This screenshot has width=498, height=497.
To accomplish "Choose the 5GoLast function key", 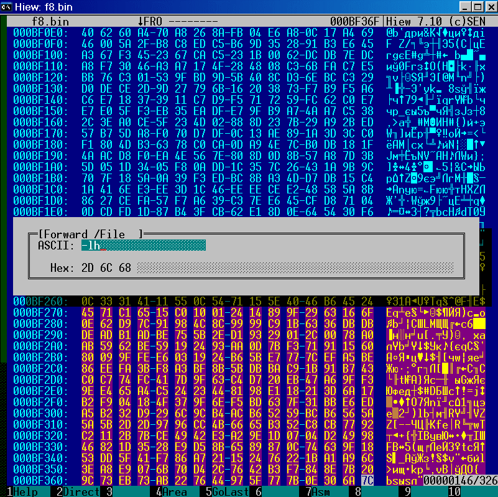I will pyautogui.click(x=226, y=491).
